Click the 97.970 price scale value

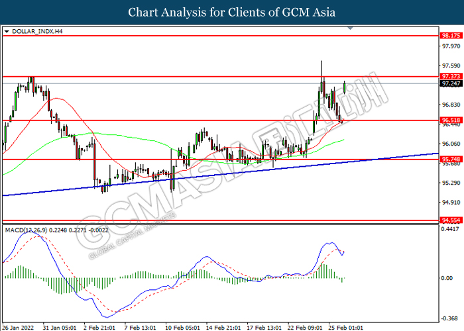coord(451,46)
